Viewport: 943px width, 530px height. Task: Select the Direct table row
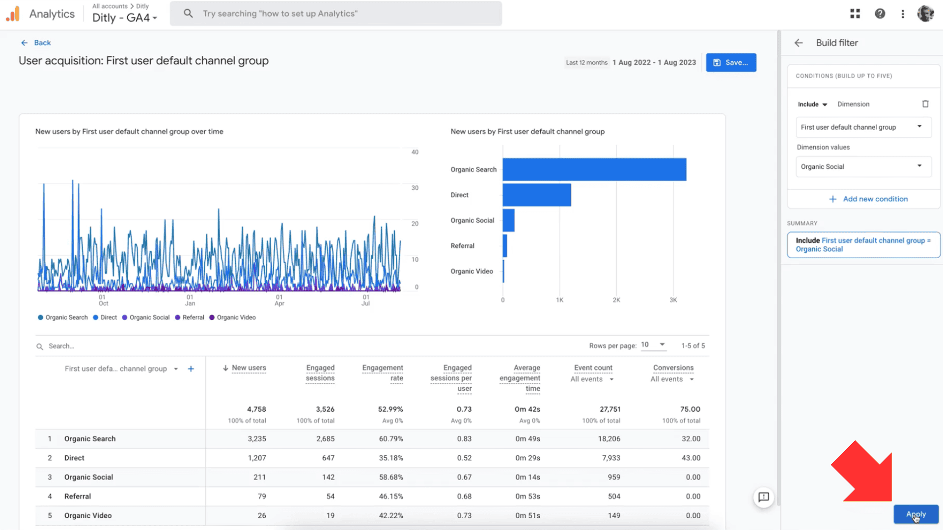[x=372, y=458]
